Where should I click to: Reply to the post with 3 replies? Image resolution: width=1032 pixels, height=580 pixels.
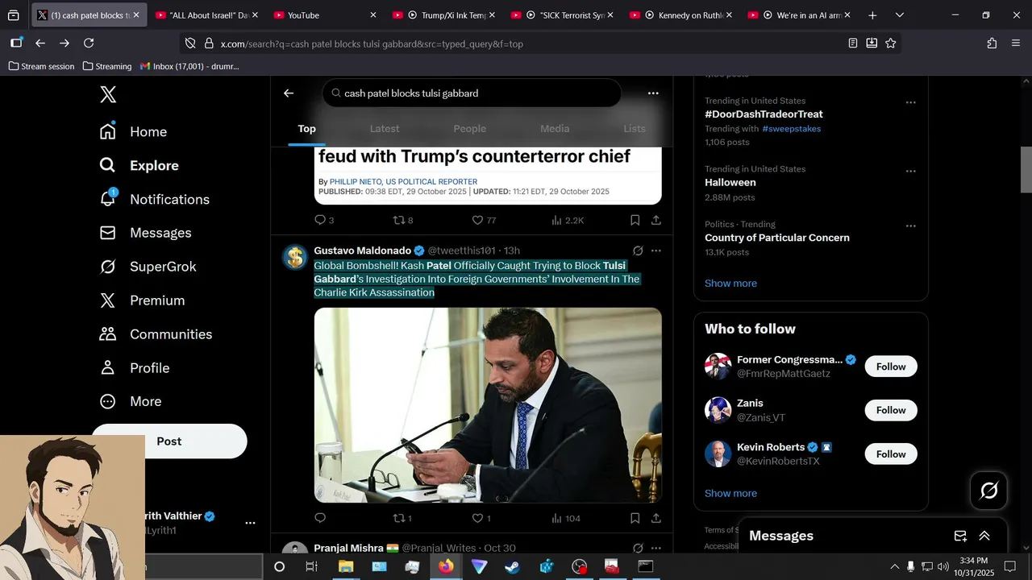pyautogui.click(x=323, y=220)
